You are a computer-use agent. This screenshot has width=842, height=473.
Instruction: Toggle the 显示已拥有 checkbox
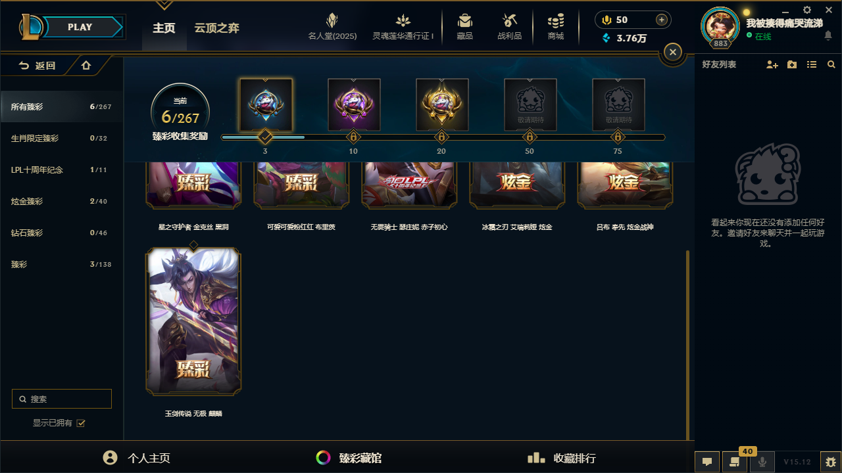[81, 423]
